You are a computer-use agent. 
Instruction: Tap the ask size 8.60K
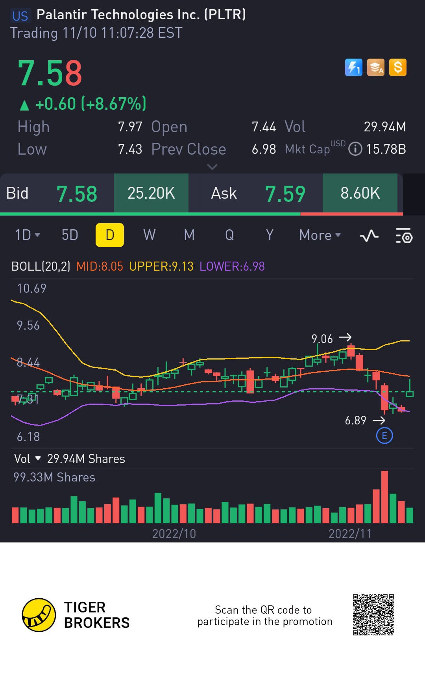(x=360, y=193)
